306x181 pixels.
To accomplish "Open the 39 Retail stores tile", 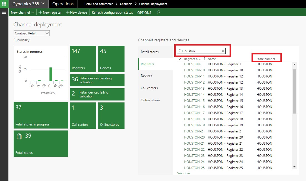I will pos(41,144).
